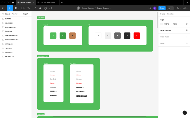
Task: Switch to the Prototype tab
Action: point(171,14)
